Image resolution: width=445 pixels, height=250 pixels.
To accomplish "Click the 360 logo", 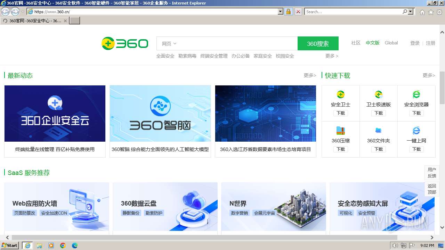I will (125, 43).
